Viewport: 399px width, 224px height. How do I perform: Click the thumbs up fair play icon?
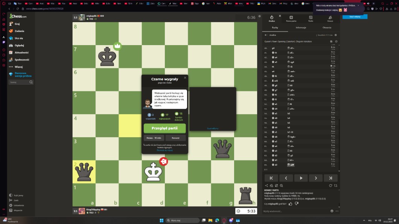pos(290,204)
